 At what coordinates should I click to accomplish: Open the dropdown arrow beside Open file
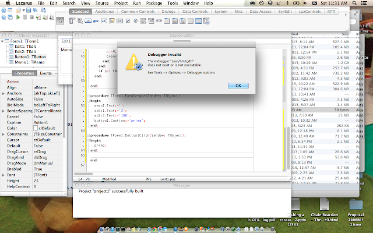click(x=23, y=10)
